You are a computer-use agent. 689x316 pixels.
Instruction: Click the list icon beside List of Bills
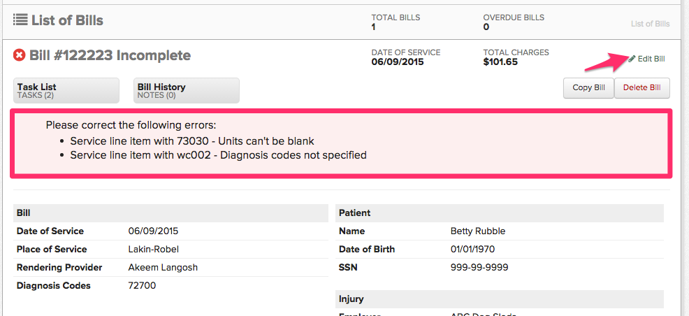(x=20, y=20)
